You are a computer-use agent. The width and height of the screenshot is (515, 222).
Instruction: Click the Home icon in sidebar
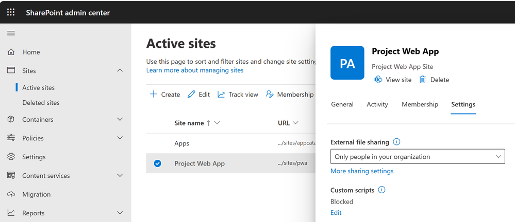coord(11,52)
